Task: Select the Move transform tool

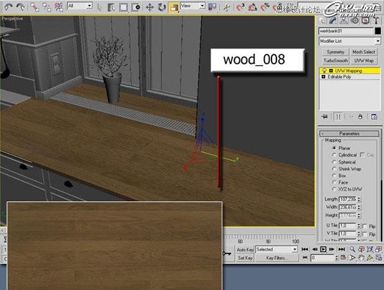Action: tap(148, 7)
